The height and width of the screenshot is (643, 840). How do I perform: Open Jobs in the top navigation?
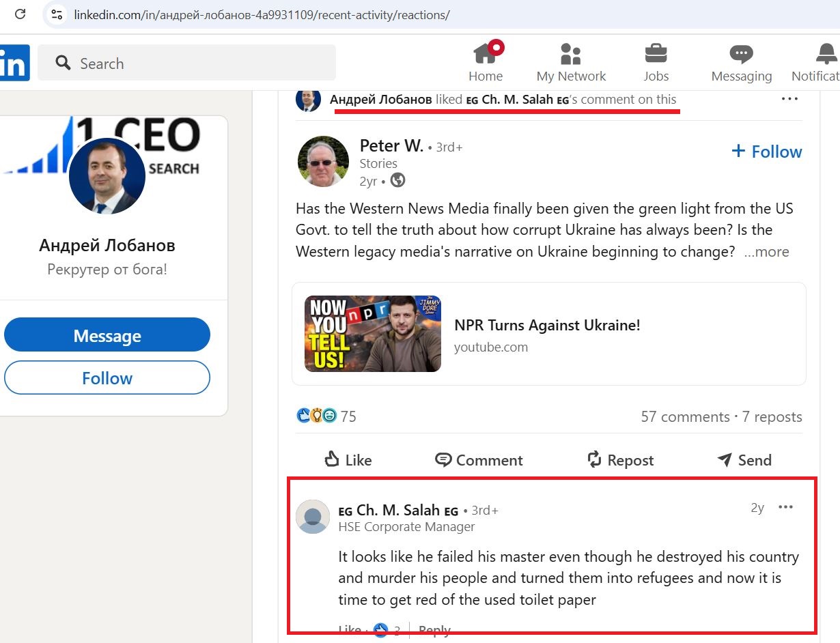point(656,62)
